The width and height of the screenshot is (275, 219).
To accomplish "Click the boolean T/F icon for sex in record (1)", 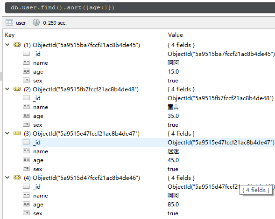I will pos(26,80).
